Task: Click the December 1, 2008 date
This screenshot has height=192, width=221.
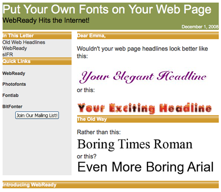Action: (200, 27)
